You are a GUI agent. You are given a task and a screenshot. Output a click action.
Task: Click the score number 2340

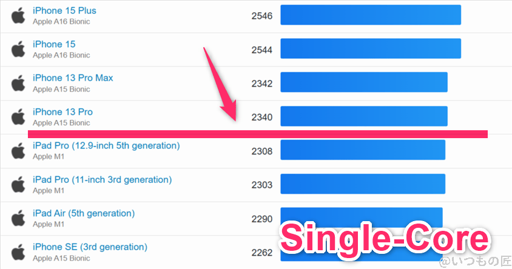(262, 117)
